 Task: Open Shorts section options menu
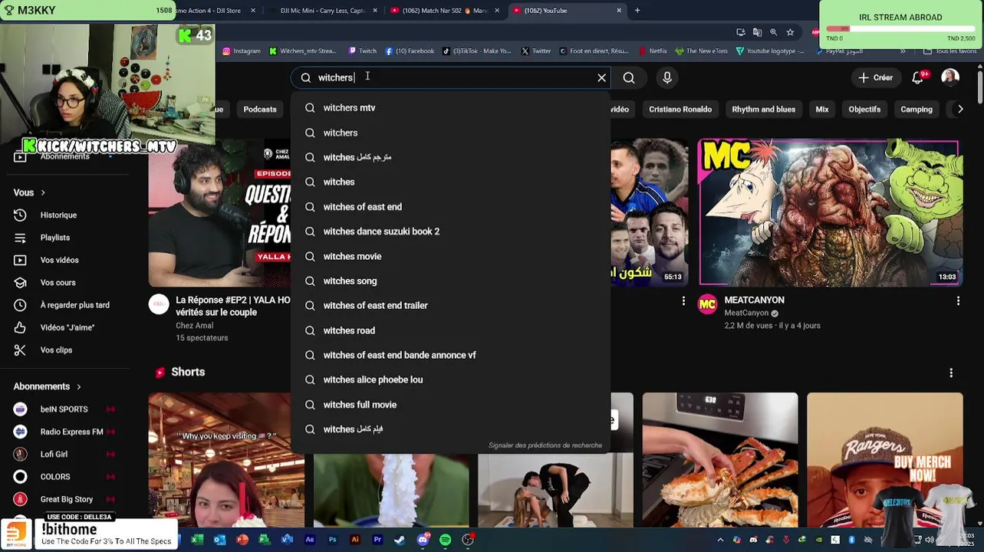pyautogui.click(x=951, y=373)
